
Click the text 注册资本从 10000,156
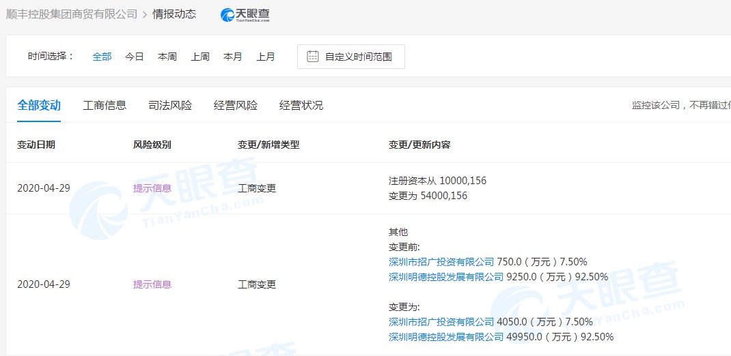tap(437, 181)
